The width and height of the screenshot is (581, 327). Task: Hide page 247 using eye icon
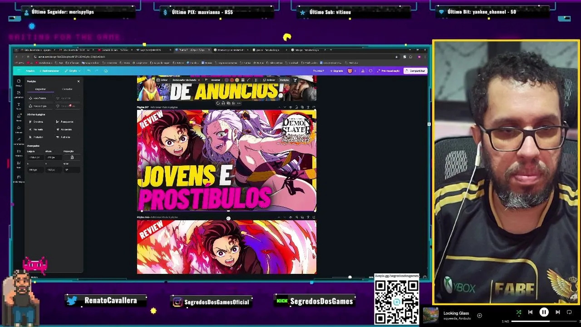(x=290, y=107)
